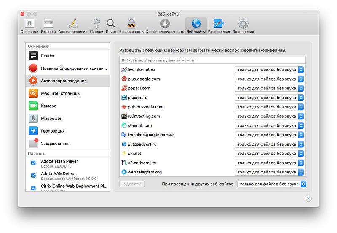
Task: Click the Правила блокирования контента sidebar label
Action: [74, 68]
